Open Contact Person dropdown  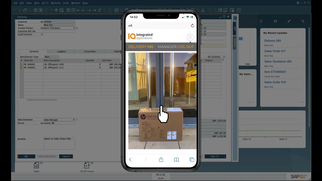click(x=74, y=28)
